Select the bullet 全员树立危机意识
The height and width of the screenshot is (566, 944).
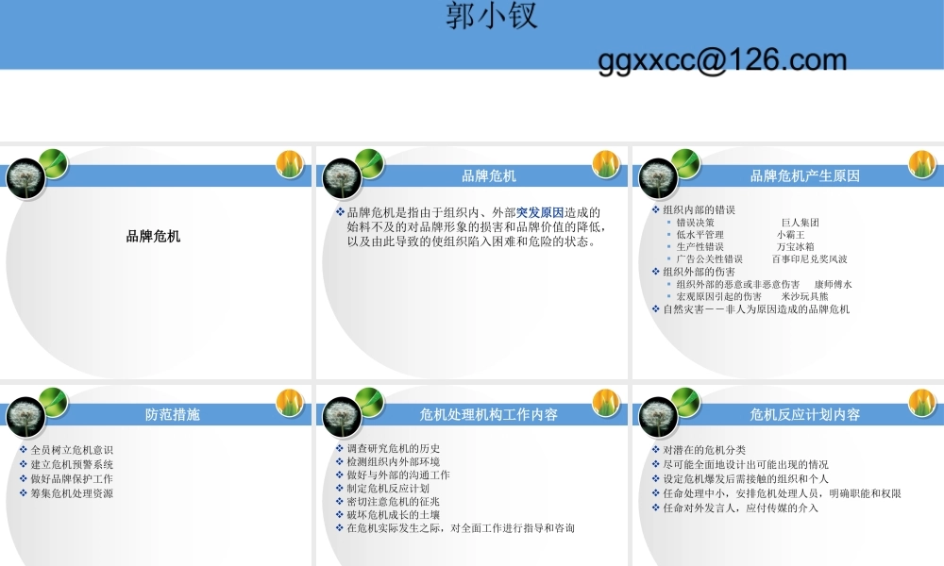(x=72, y=450)
